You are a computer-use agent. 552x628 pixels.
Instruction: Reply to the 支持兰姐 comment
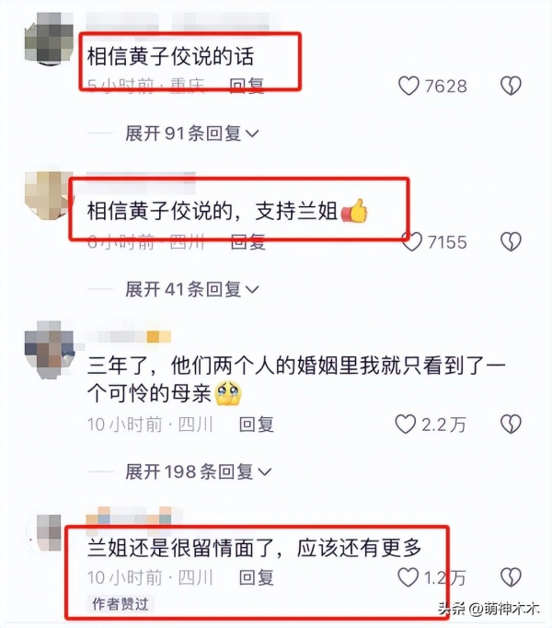(248, 242)
